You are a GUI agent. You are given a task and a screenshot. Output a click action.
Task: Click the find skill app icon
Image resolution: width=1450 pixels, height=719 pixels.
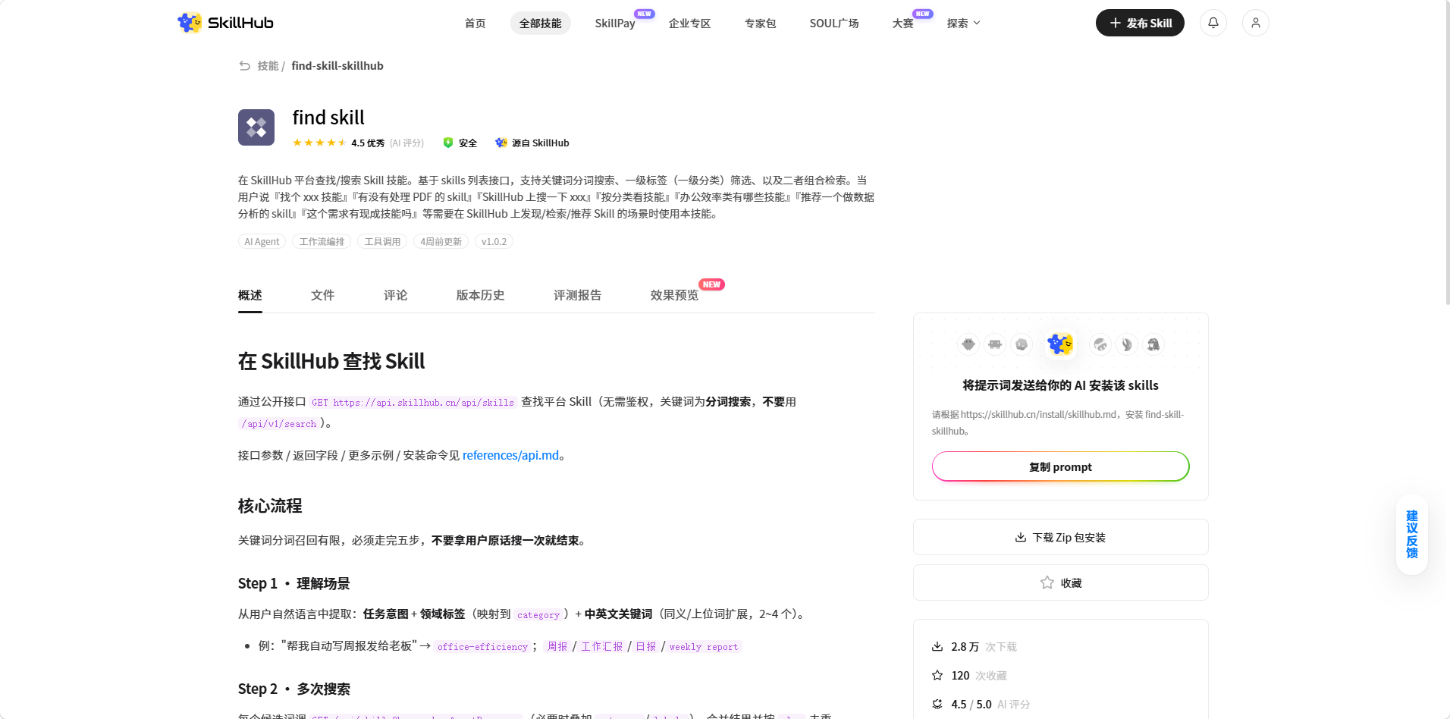tap(256, 127)
